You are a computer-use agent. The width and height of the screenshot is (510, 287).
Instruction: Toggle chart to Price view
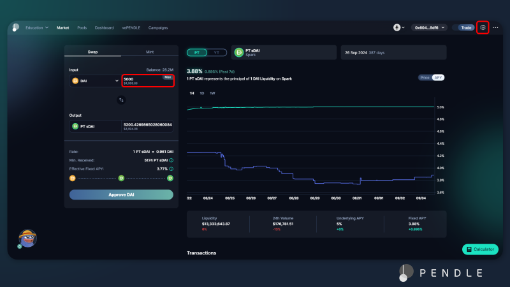(x=425, y=77)
